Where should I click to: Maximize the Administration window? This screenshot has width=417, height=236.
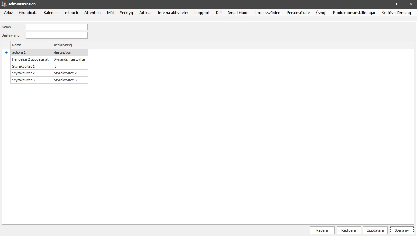pyautogui.click(x=398, y=4)
